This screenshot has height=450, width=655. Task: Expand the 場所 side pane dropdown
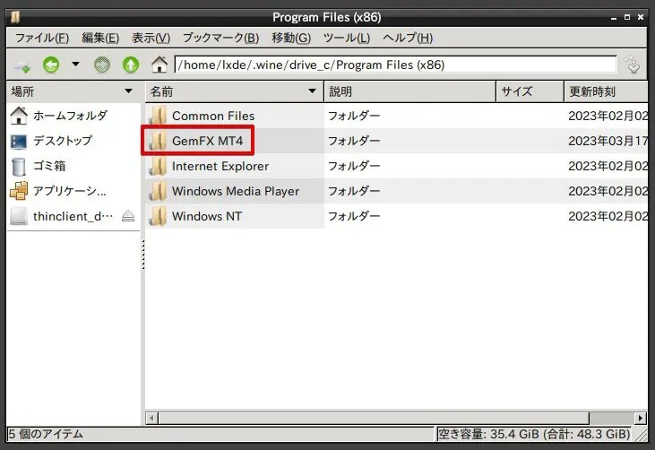pos(128,91)
